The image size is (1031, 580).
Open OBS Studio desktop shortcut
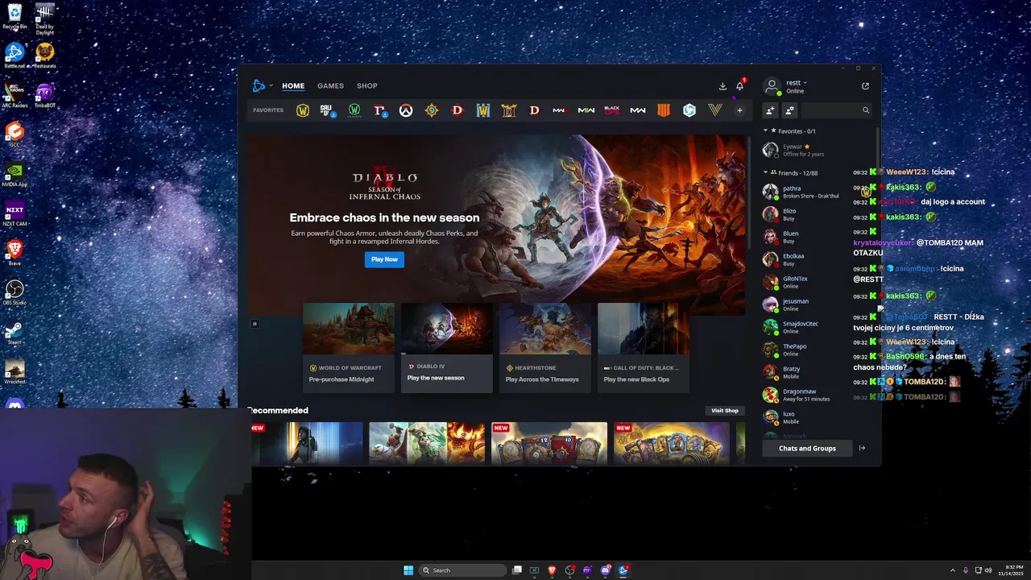14,292
